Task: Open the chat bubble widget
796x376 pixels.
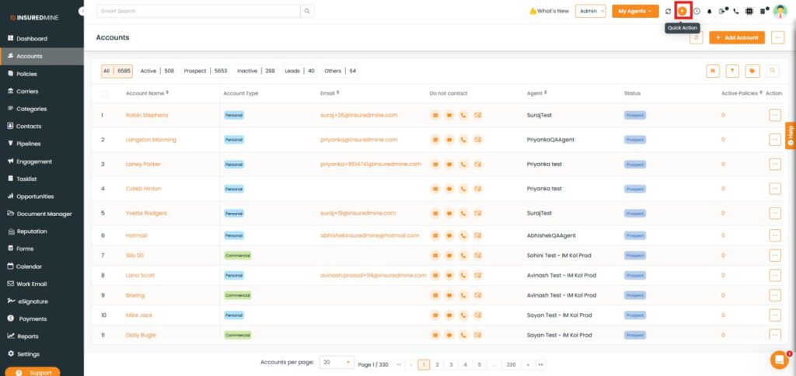Action: click(x=778, y=359)
